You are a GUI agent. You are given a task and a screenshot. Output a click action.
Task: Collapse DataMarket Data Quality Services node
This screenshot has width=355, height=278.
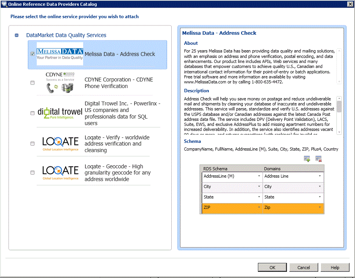tap(16, 35)
